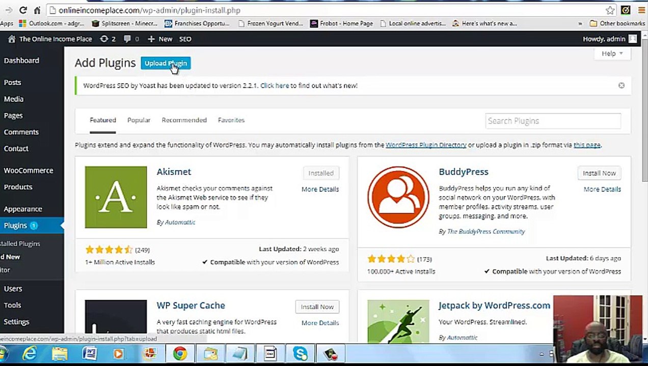Reload page with browser refresh icon
The image size is (648, 366).
[23, 10]
